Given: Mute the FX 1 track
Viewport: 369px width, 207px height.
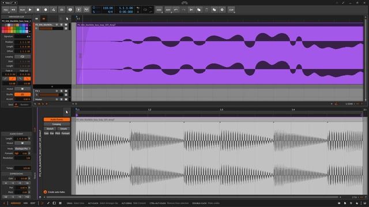Looking at the screenshot, I should [66, 91].
